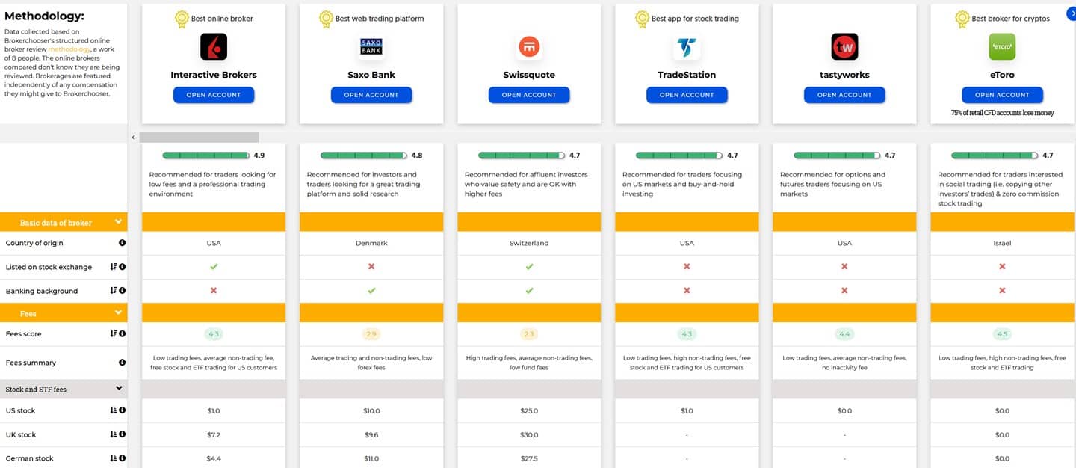Open the info icon beside Fees summary
1076x468 pixels.
coord(122,363)
